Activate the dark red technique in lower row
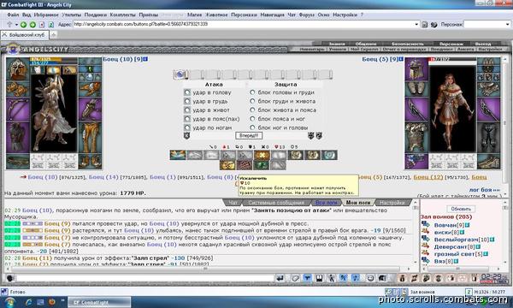 tap(245, 165)
